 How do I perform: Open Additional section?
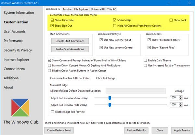coord(12,78)
